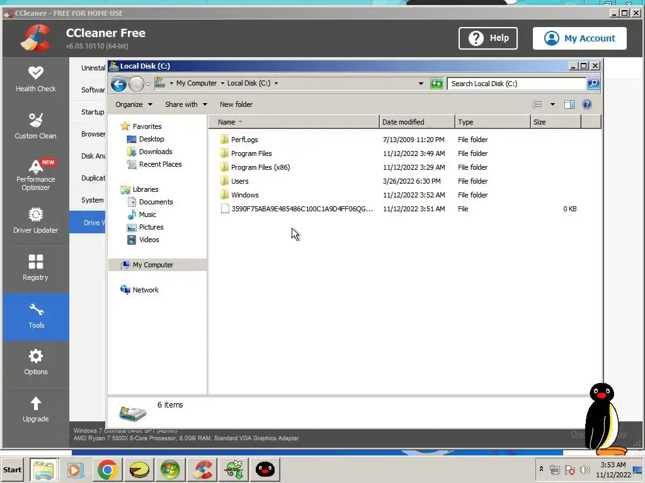The image size is (645, 483).
Task: Click the CCleaner icon in the taskbar
Action: [x=203, y=469]
